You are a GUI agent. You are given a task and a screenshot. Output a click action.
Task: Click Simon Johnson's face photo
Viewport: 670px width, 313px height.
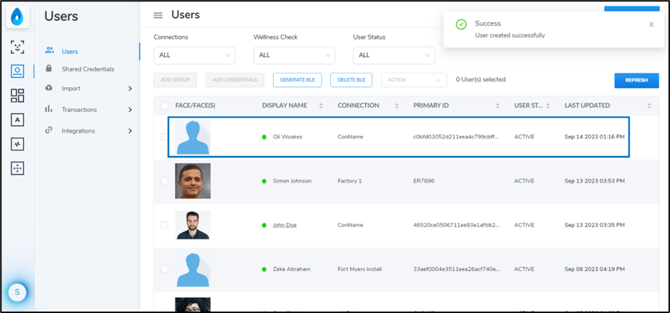point(193,181)
